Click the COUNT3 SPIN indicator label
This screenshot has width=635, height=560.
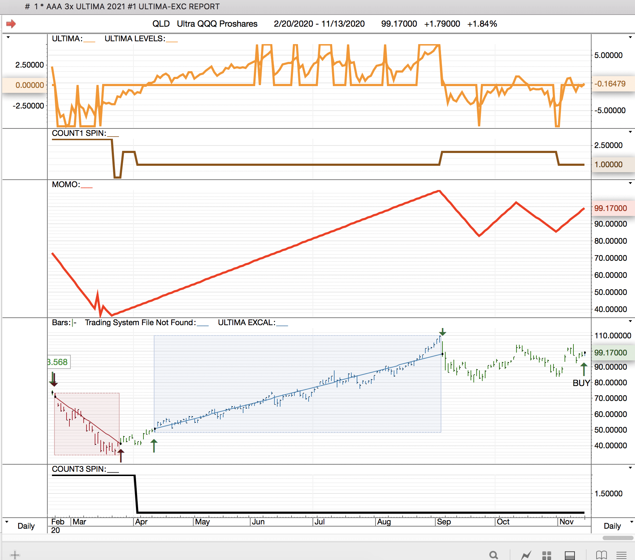pos(79,469)
